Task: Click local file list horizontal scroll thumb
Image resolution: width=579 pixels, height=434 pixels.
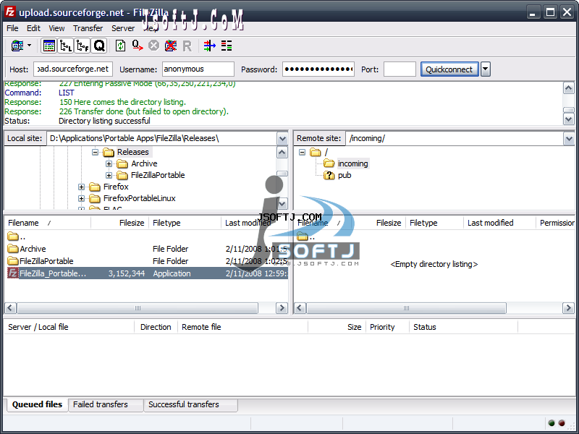Action: click(x=138, y=308)
